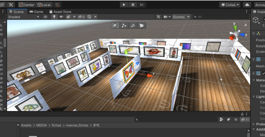Image resolution: width=265 pixels, height=137 pixels.
Task: Click the Scene view search field
Action: 220,17
